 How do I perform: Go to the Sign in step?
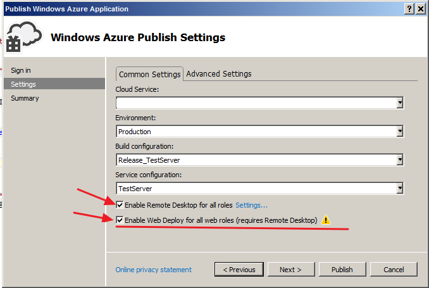click(x=21, y=70)
